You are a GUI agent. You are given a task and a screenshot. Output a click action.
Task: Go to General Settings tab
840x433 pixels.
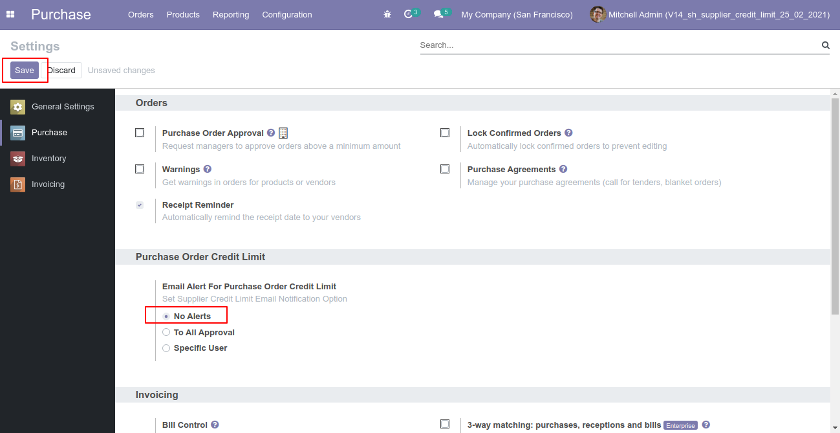(x=58, y=107)
